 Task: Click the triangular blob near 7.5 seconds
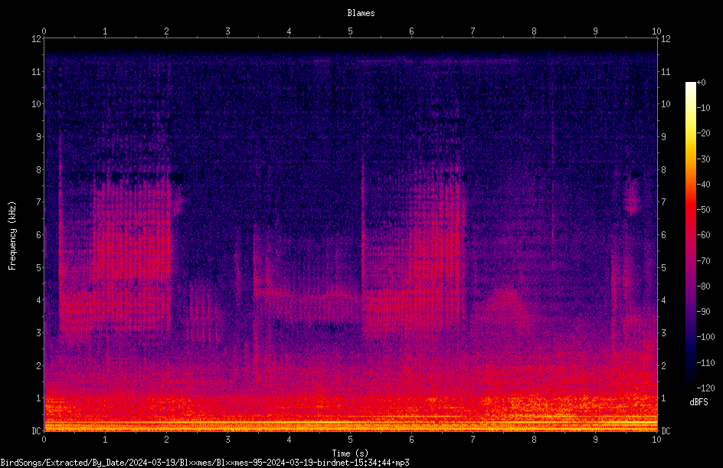click(500, 306)
